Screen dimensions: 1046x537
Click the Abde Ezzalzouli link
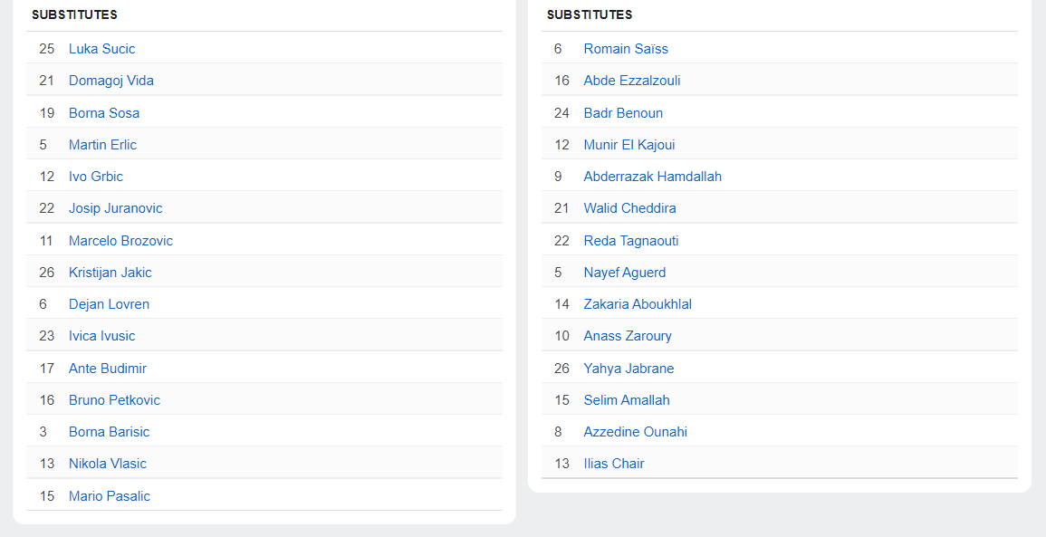click(632, 81)
